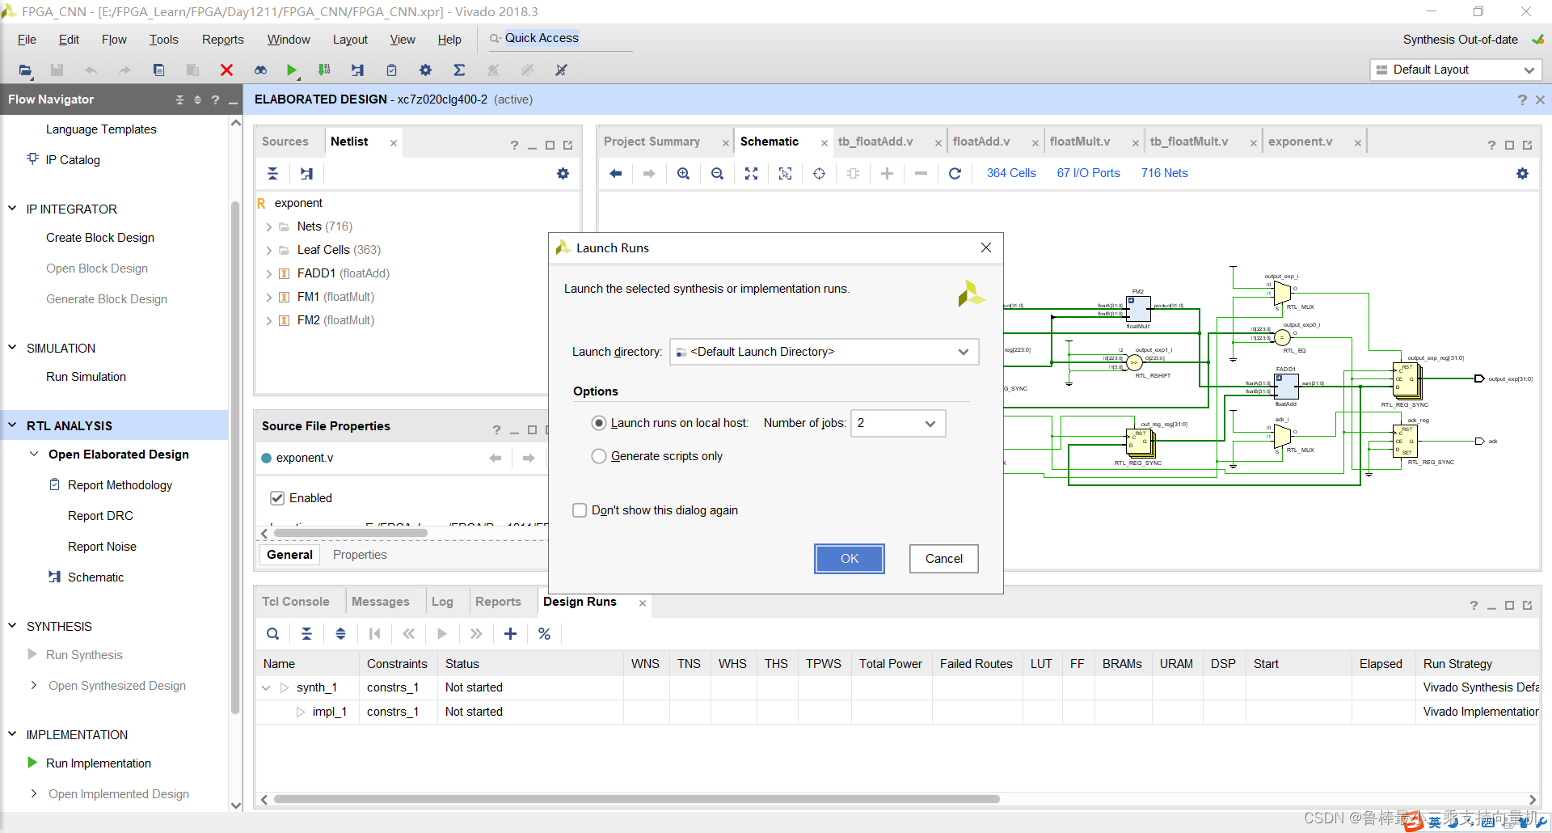The width and height of the screenshot is (1552, 833).
Task: Open the Flow menu
Action: pos(114,40)
